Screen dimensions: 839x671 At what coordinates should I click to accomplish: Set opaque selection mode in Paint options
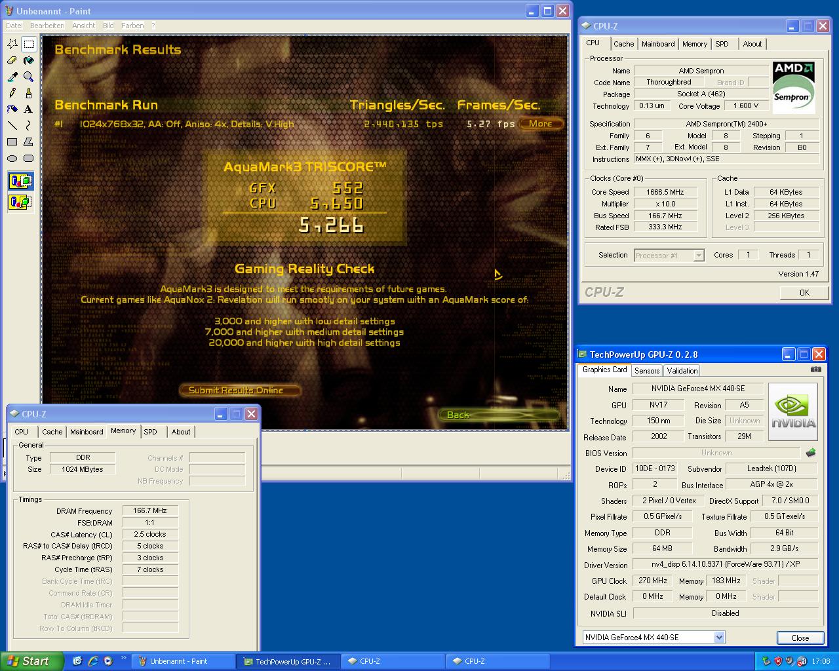tap(21, 181)
